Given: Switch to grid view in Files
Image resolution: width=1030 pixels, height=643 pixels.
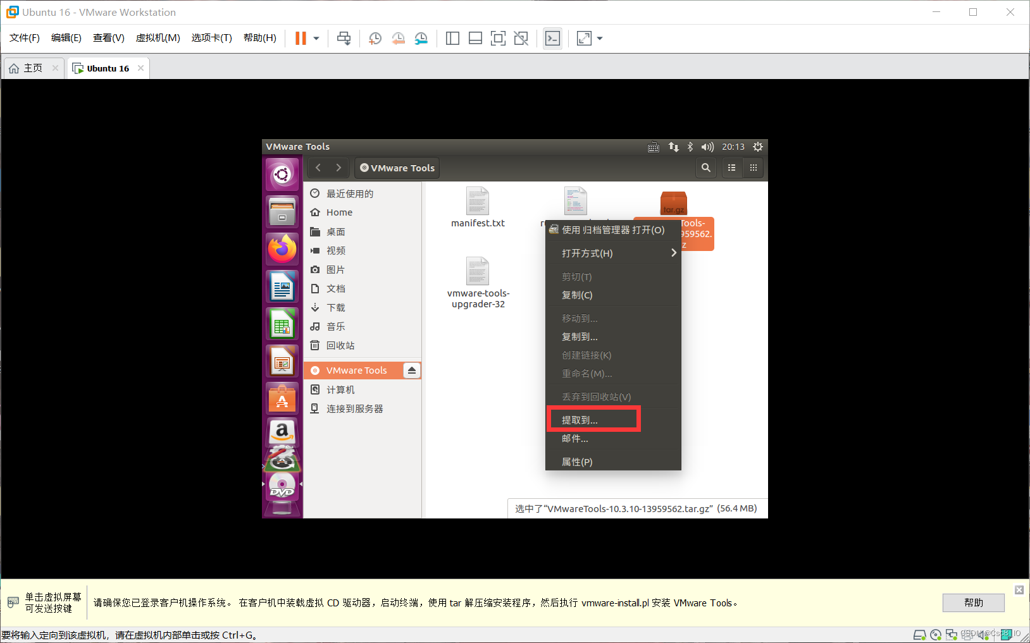Looking at the screenshot, I should pos(753,168).
